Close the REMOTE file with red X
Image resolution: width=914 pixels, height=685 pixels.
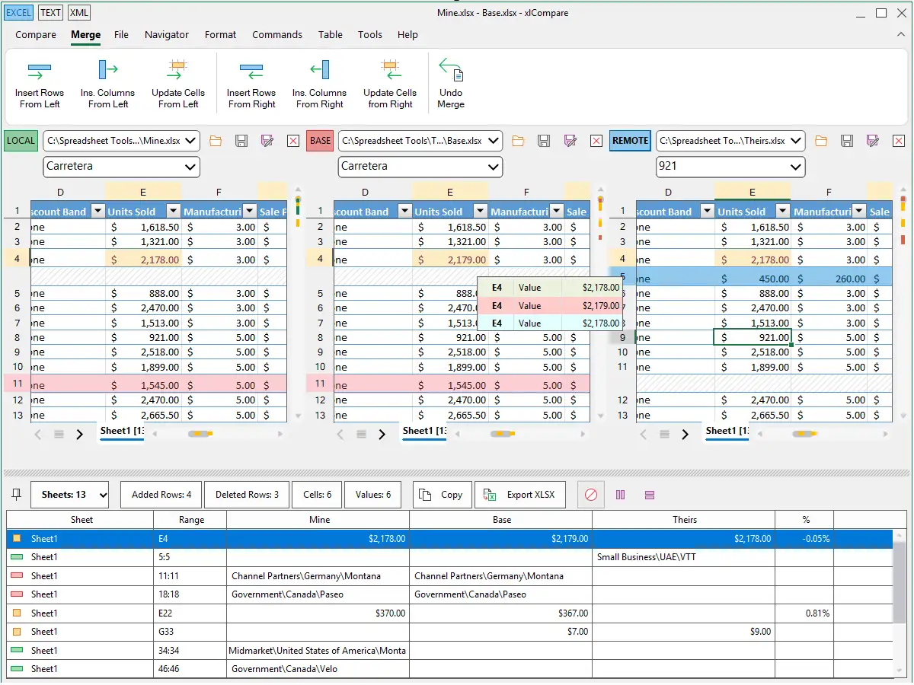click(x=899, y=141)
